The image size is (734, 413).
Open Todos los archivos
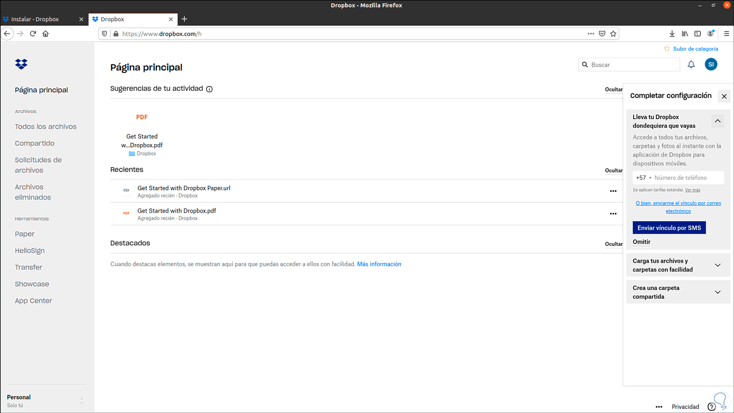pyautogui.click(x=46, y=127)
